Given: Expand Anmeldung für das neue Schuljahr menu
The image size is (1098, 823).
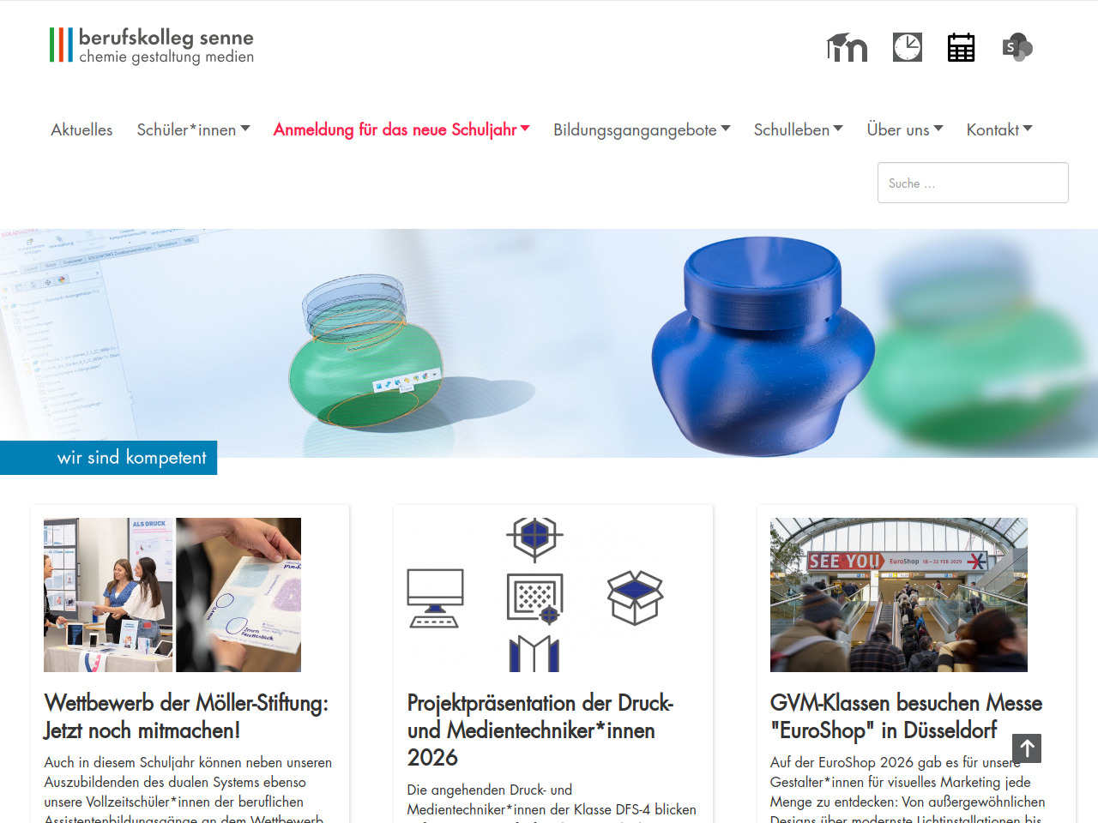Looking at the screenshot, I should 401,129.
